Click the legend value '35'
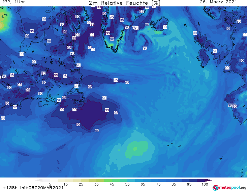 point(96,184)
